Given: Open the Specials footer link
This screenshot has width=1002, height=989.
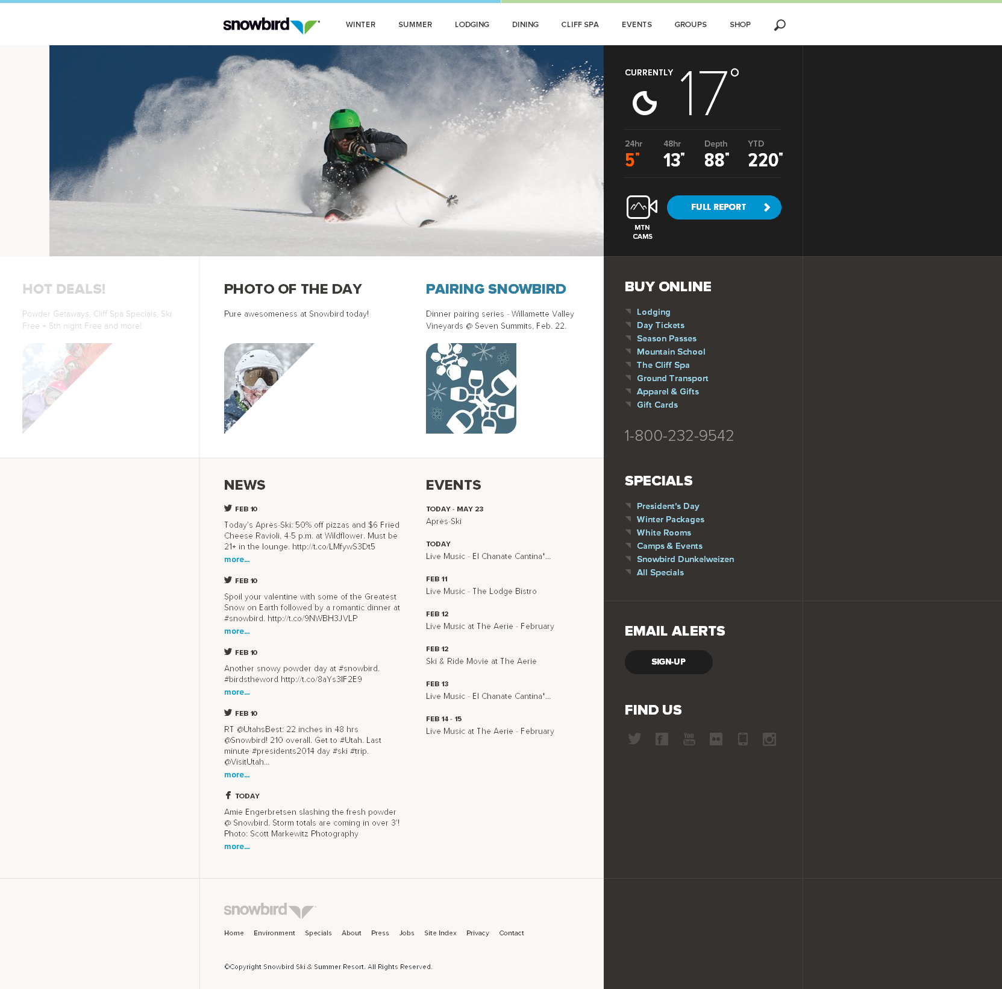Looking at the screenshot, I should coord(318,933).
